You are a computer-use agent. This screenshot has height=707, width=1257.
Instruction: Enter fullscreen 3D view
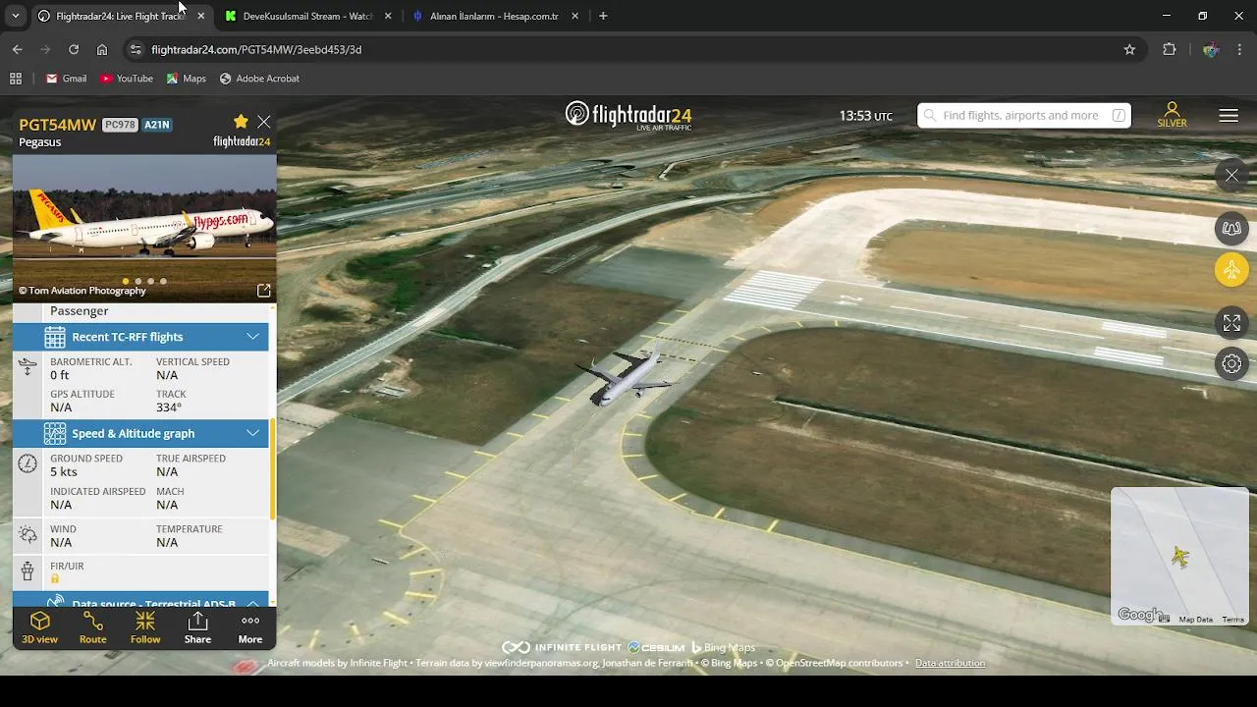point(1231,322)
